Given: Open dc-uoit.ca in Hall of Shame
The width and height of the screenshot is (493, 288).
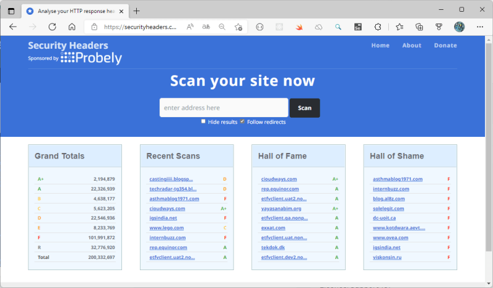Looking at the screenshot, I should (x=384, y=218).
